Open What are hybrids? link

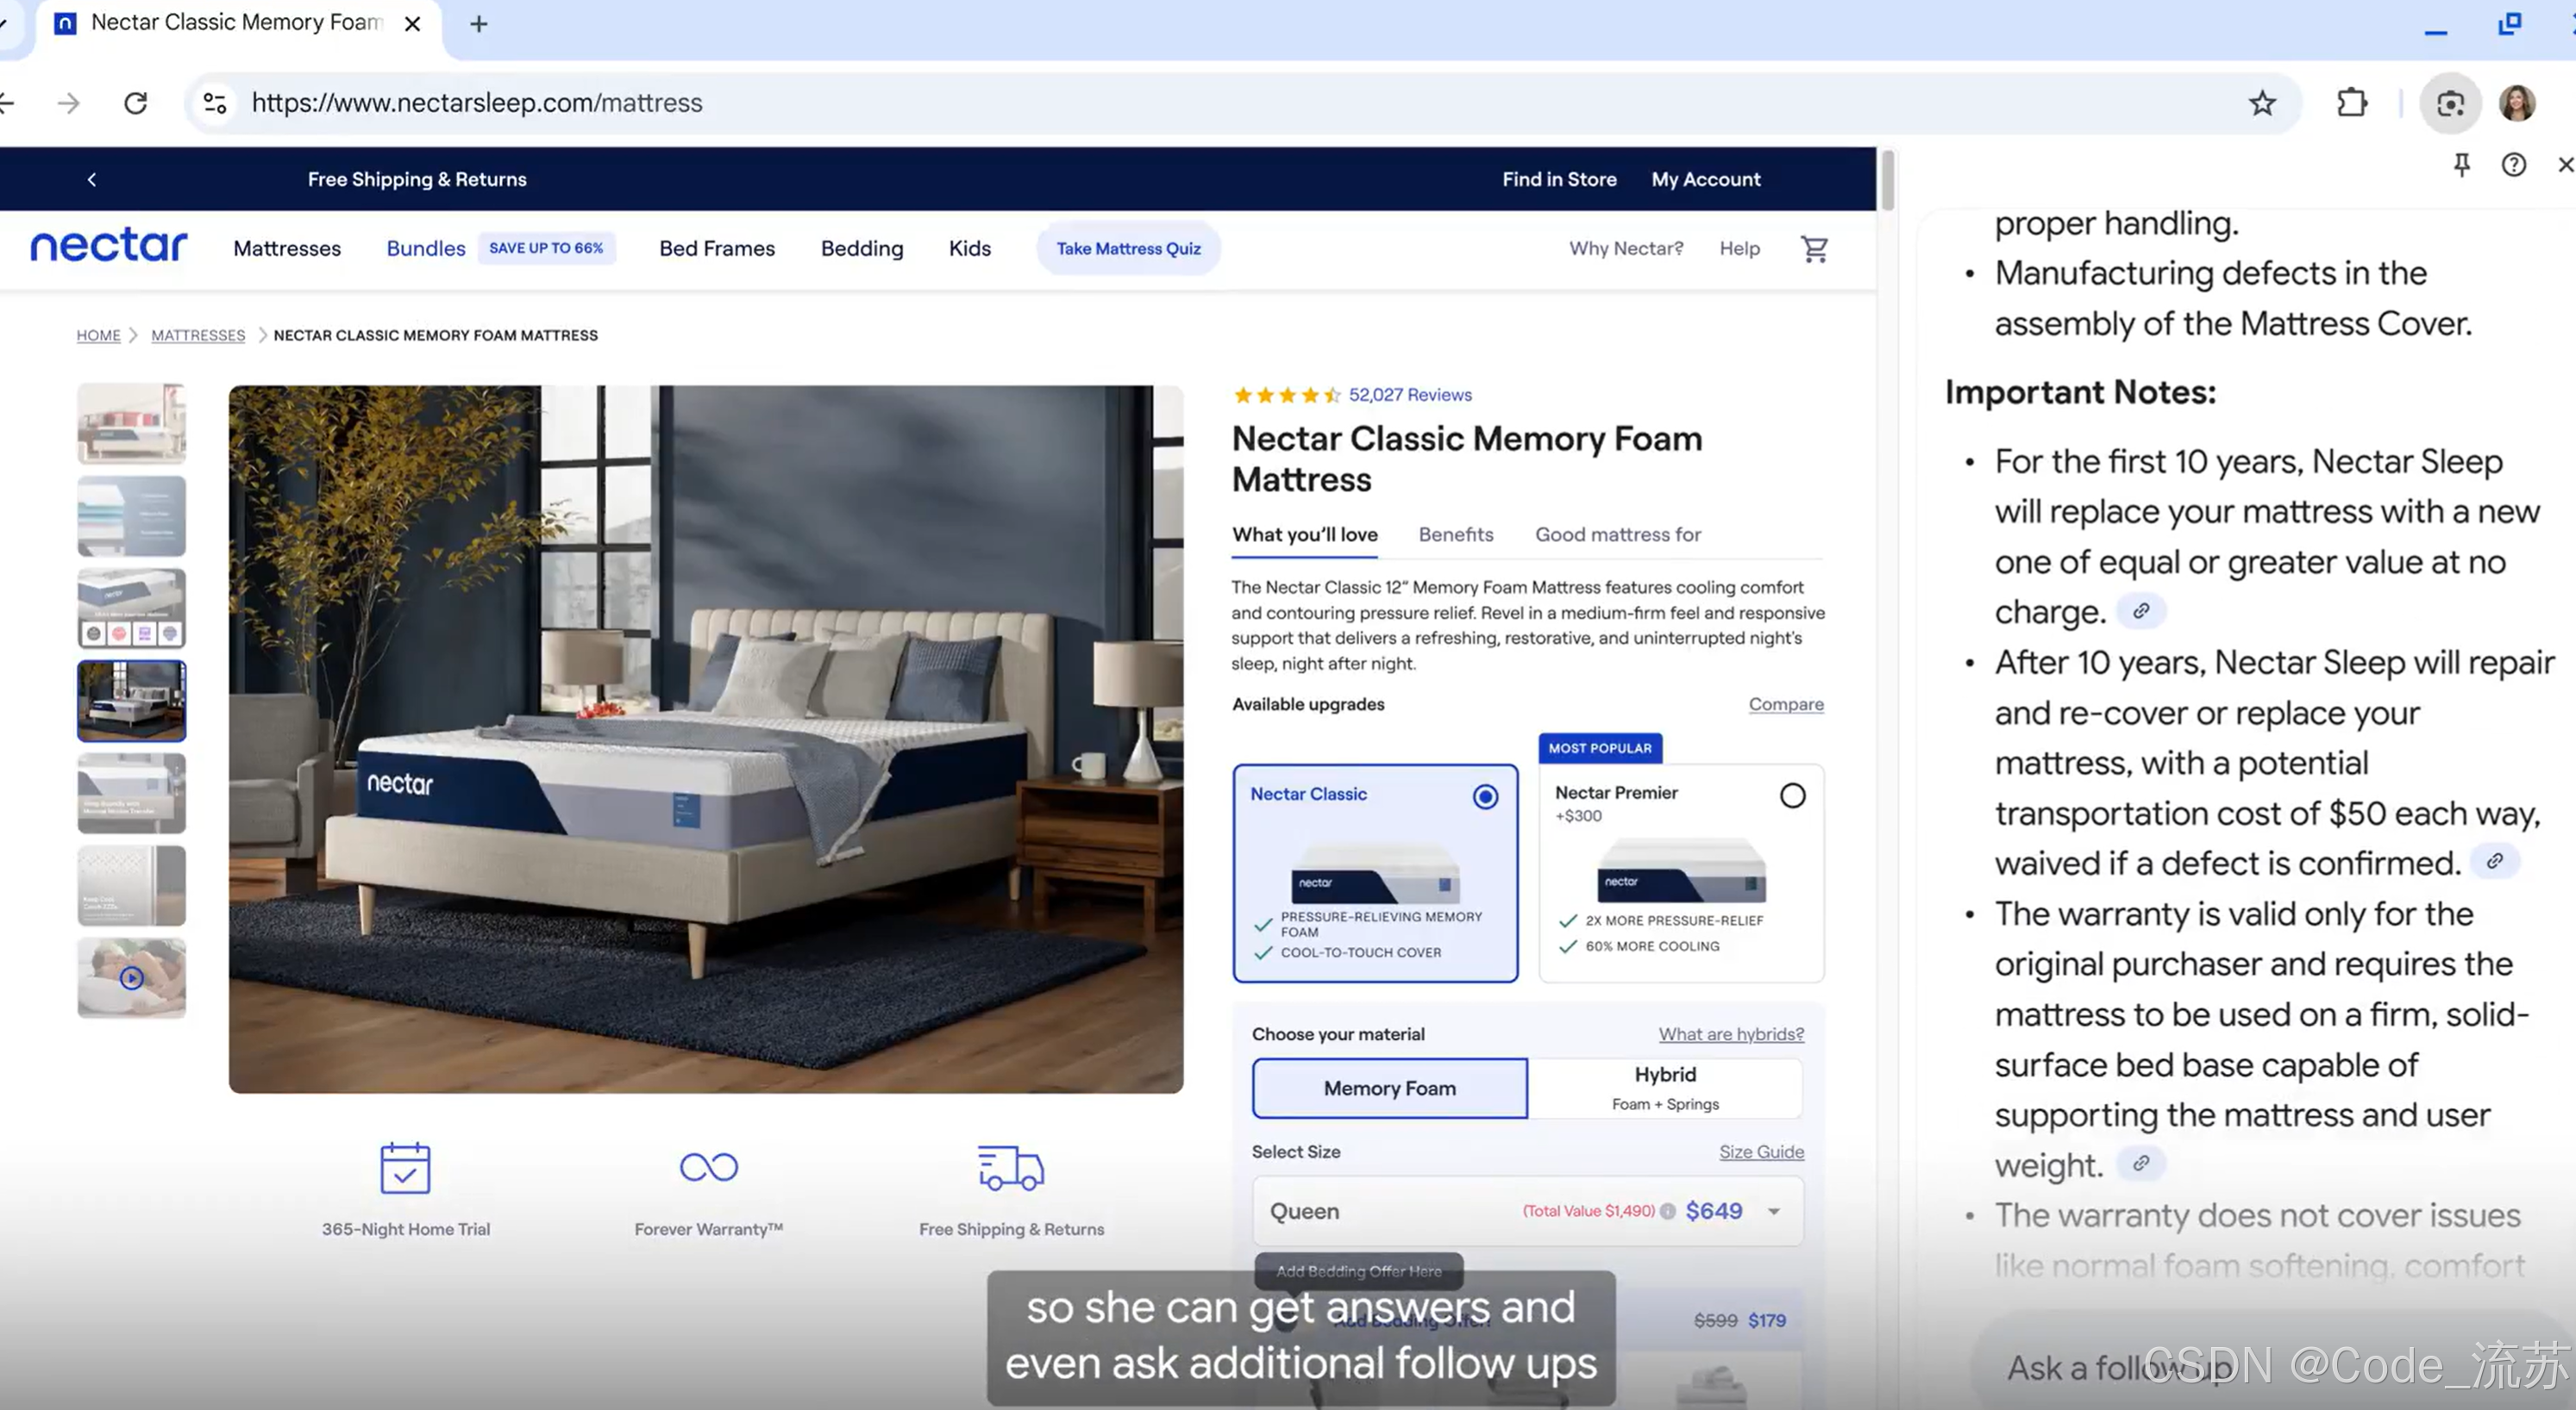tap(1731, 1034)
